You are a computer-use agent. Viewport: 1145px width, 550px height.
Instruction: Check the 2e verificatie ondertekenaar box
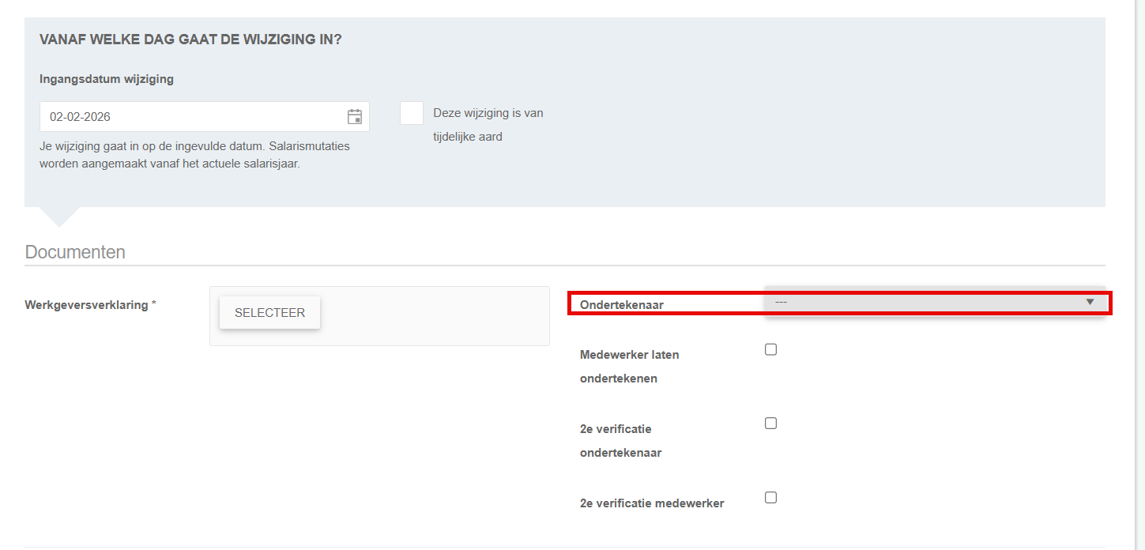(x=771, y=424)
